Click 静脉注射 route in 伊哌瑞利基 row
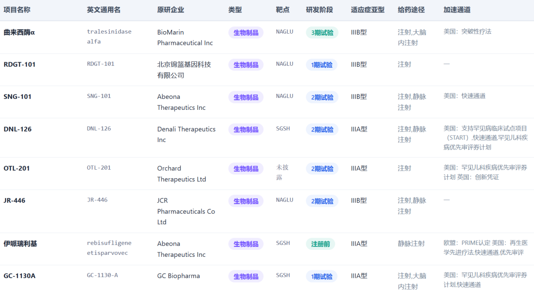 (411, 243)
